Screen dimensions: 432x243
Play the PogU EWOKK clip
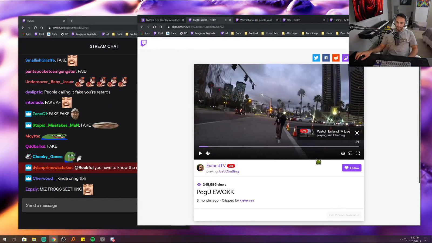pyautogui.click(x=200, y=153)
